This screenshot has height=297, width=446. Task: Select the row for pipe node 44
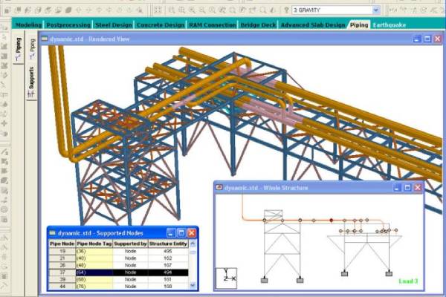pos(62,285)
